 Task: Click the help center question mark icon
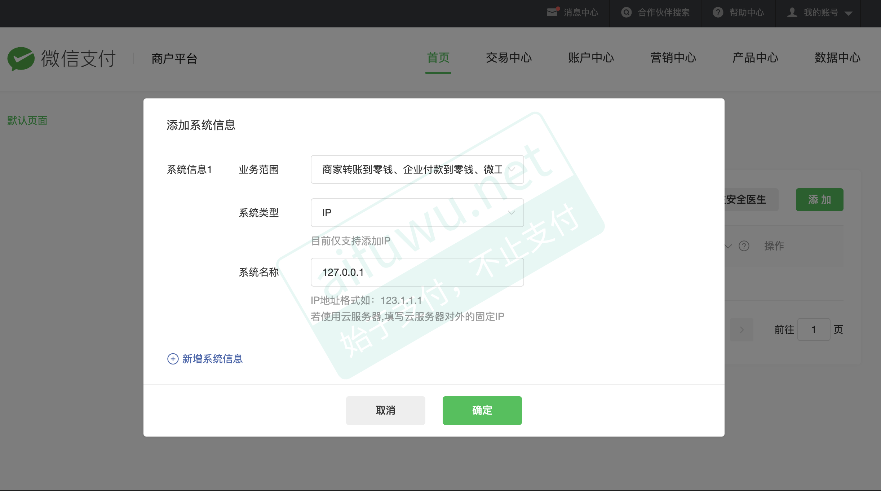coord(718,12)
